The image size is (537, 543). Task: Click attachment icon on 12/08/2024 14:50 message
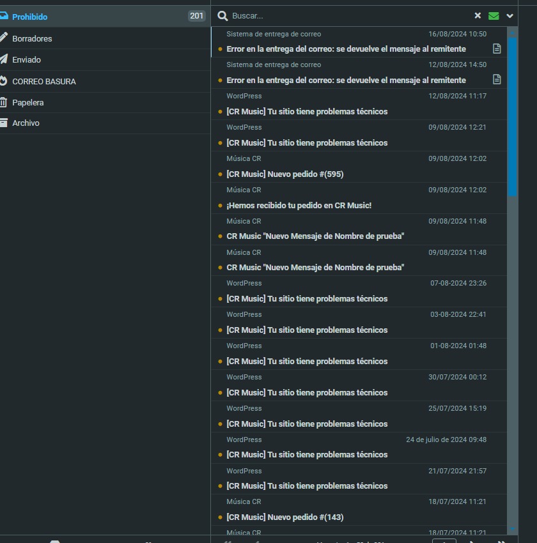497,79
